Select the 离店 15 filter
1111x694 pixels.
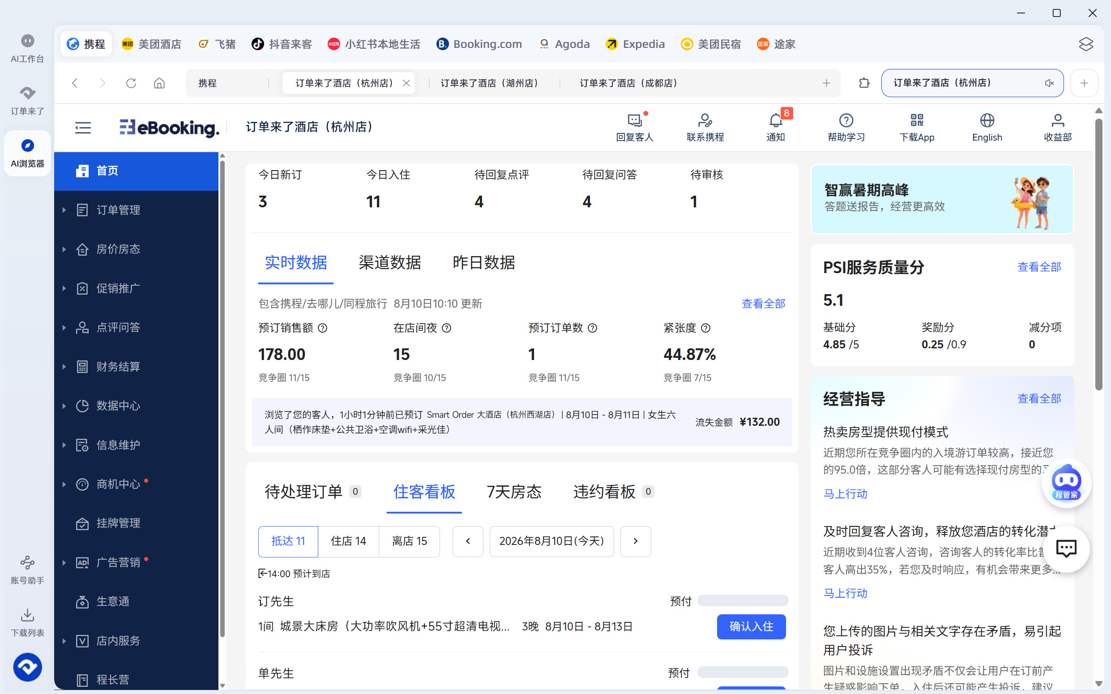click(x=409, y=541)
